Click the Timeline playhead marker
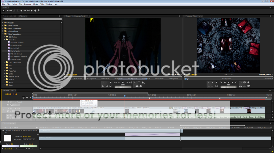 pyautogui.click(x=125, y=96)
